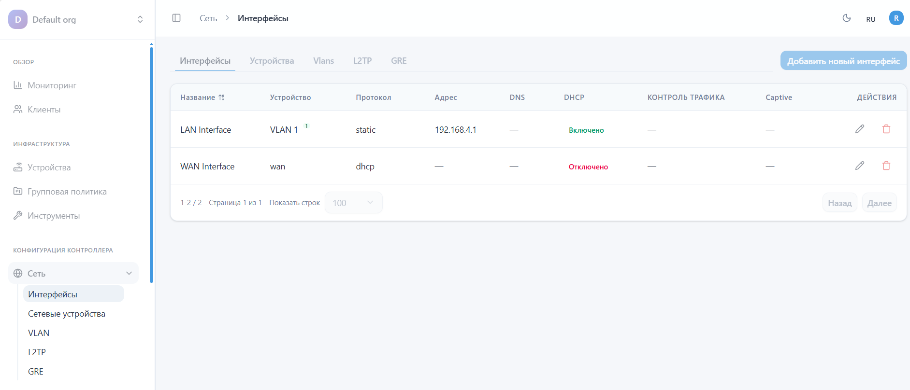Open the user avatar R menu
This screenshot has width=910, height=390.
[896, 18]
